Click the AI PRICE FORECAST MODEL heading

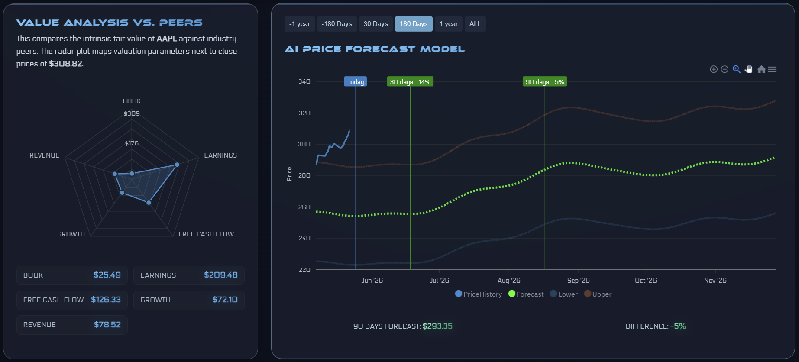pos(375,49)
